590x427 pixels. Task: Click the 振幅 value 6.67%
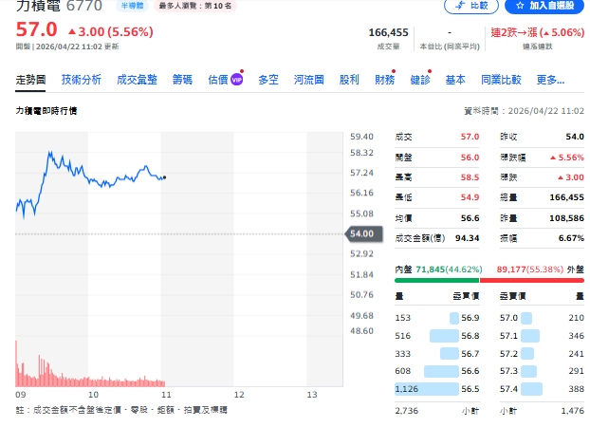571,238
